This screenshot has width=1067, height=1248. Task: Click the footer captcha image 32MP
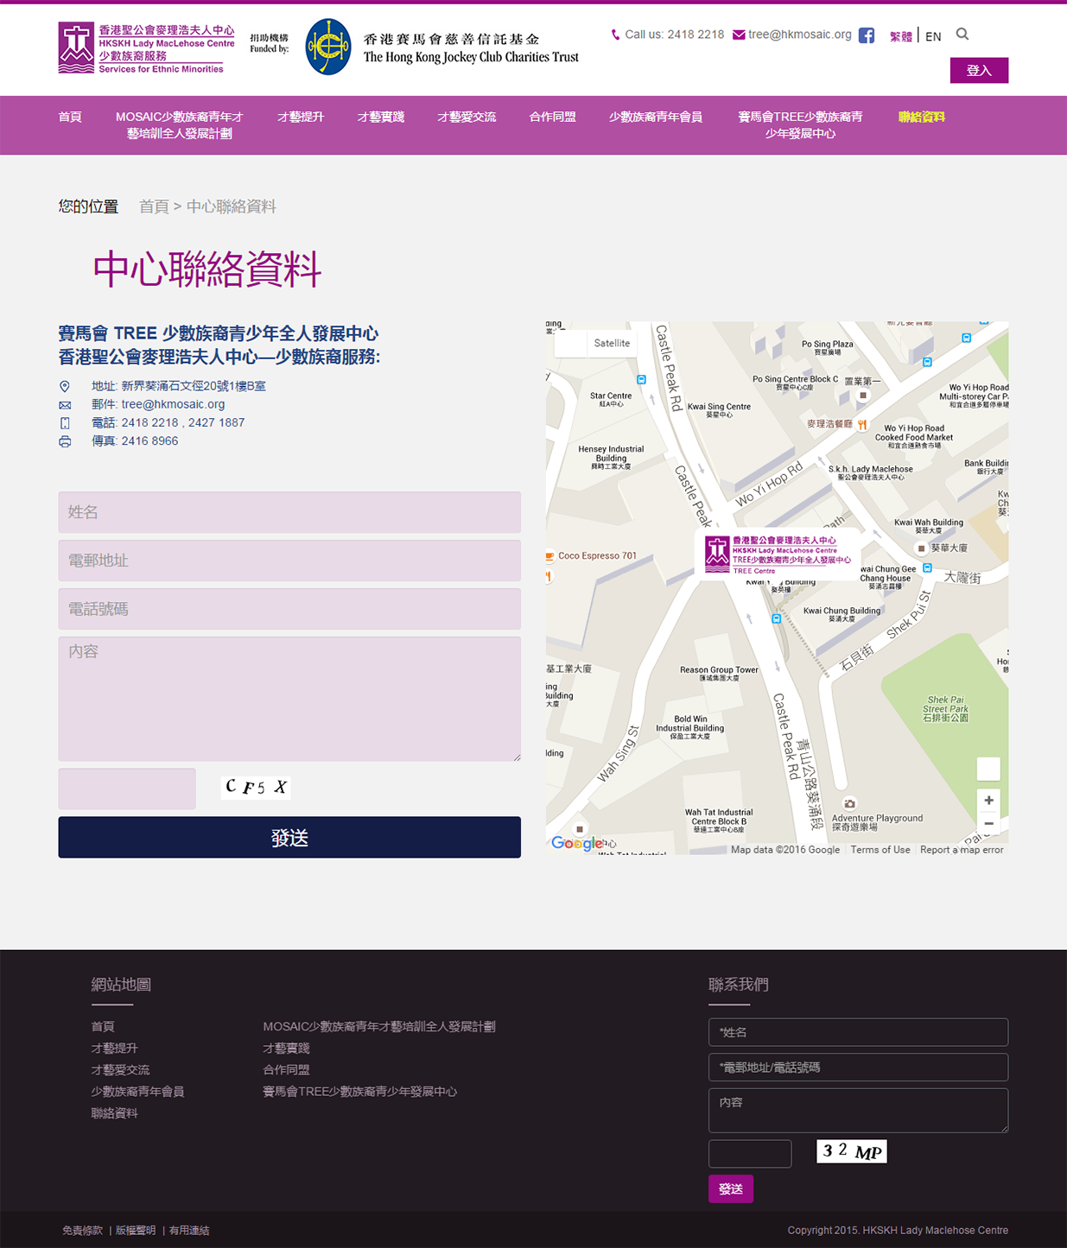(x=851, y=1151)
